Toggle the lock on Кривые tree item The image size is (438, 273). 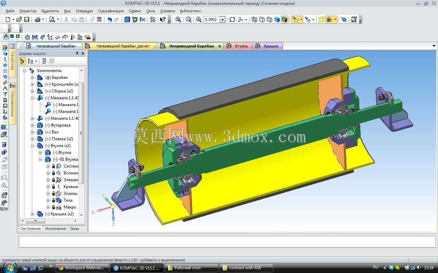tap(53, 187)
